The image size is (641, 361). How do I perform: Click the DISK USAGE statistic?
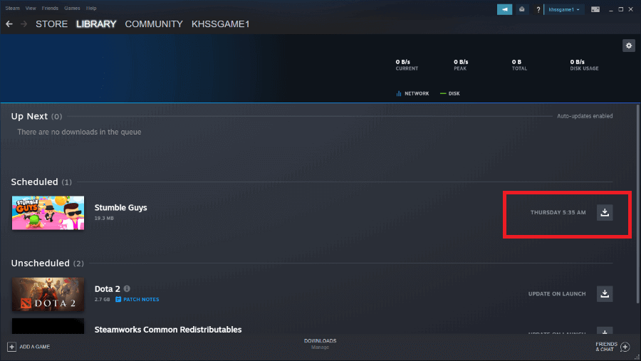pyautogui.click(x=584, y=65)
